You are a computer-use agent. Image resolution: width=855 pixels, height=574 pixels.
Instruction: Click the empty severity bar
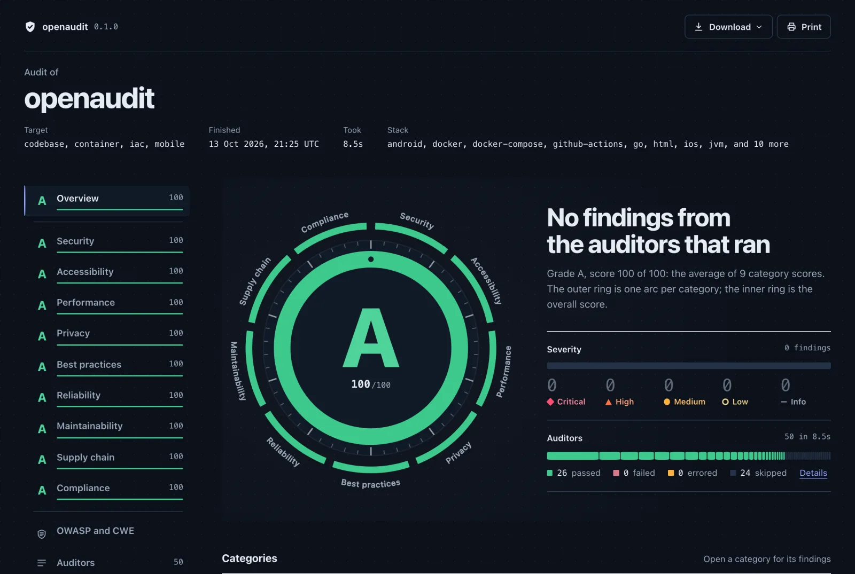click(x=688, y=366)
